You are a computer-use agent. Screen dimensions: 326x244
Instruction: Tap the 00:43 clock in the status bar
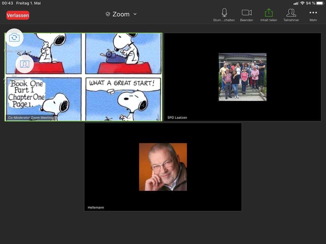[8, 3]
